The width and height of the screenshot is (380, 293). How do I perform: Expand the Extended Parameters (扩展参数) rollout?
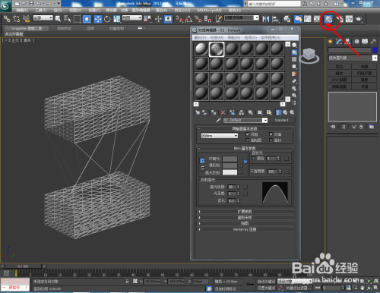click(x=245, y=211)
